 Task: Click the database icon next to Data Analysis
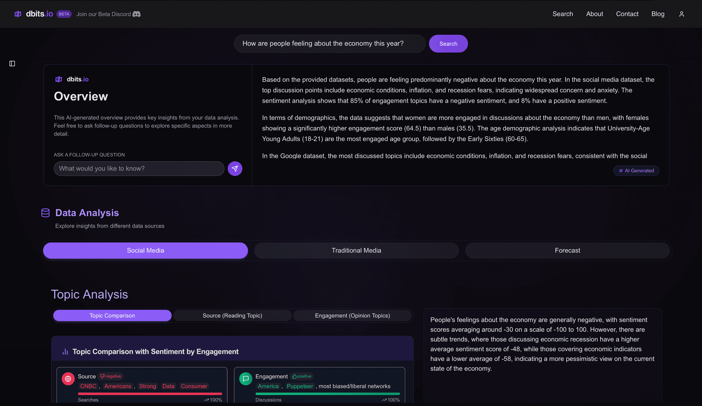(45, 213)
